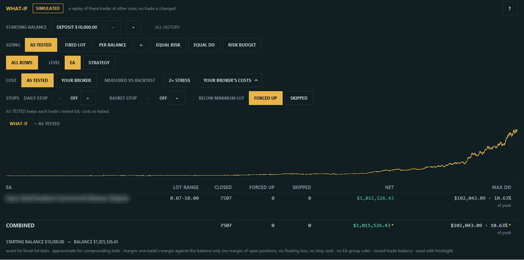Click the Simulated badge
This screenshot has height=260, width=524.
click(x=48, y=9)
